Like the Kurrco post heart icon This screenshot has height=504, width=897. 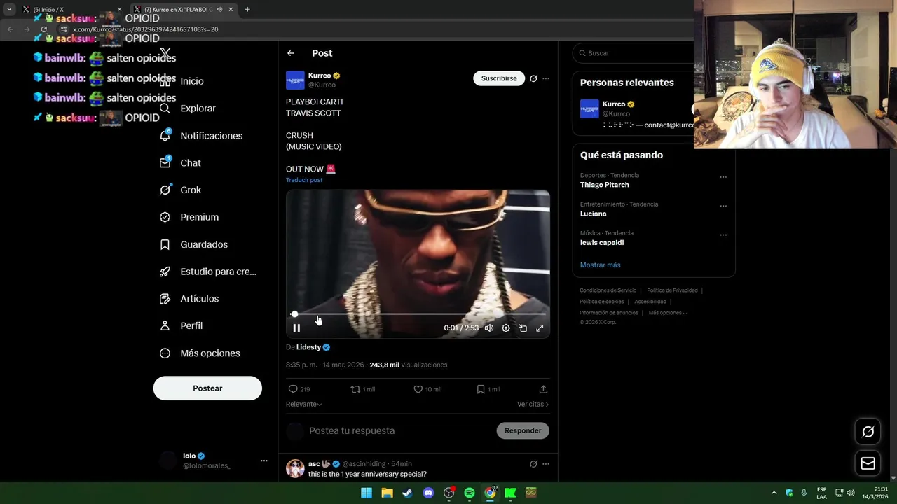coord(427,389)
